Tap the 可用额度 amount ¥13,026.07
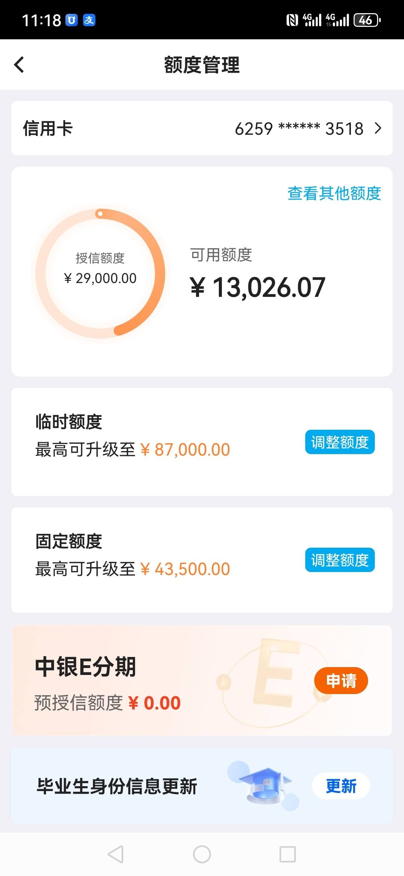The image size is (404, 876). (x=258, y=288)
